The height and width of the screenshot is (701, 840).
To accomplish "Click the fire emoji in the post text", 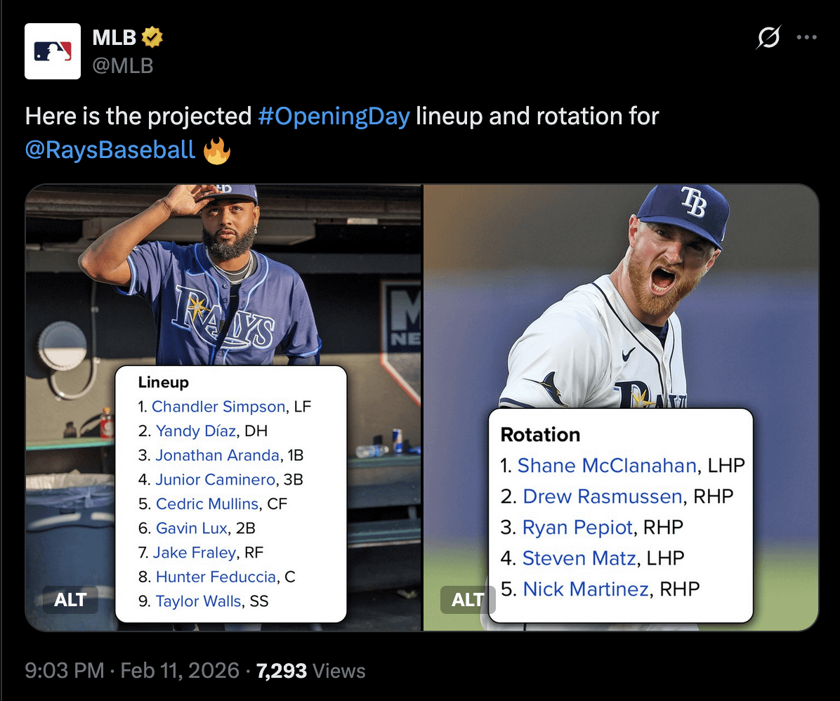I will coord(216,150).
